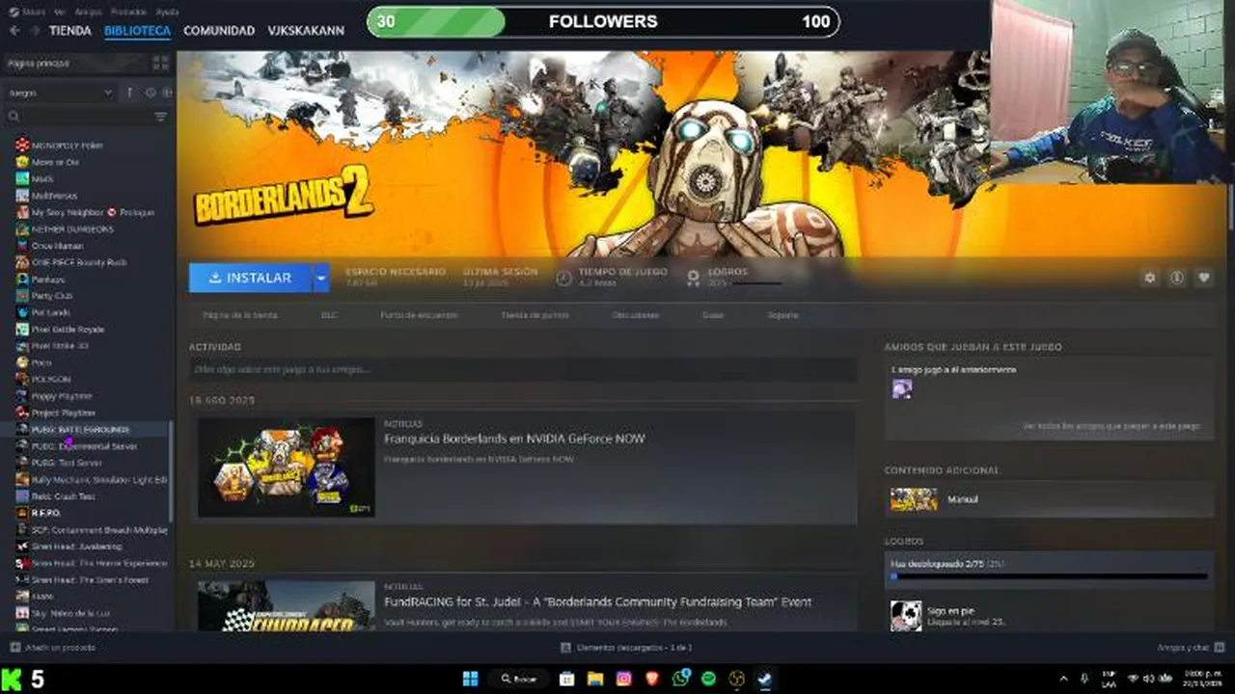Click the INSTALAR button
The width and height of the screenshot is (1235, 694).
(250, 278)
